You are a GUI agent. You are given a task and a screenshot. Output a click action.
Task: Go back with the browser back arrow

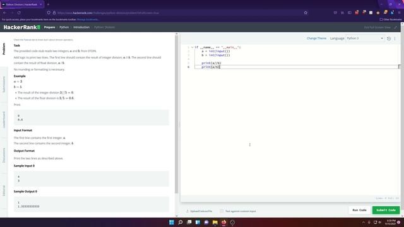click(x=4, y=13)
